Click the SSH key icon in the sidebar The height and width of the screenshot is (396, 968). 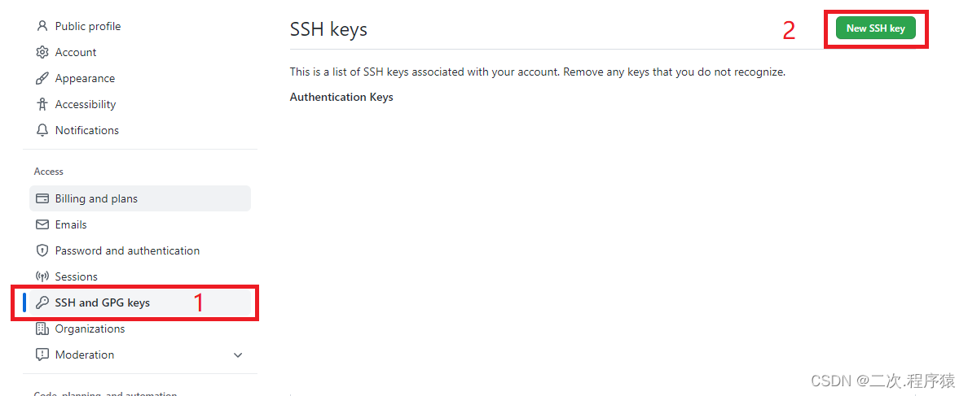click(x=42, y=302)
